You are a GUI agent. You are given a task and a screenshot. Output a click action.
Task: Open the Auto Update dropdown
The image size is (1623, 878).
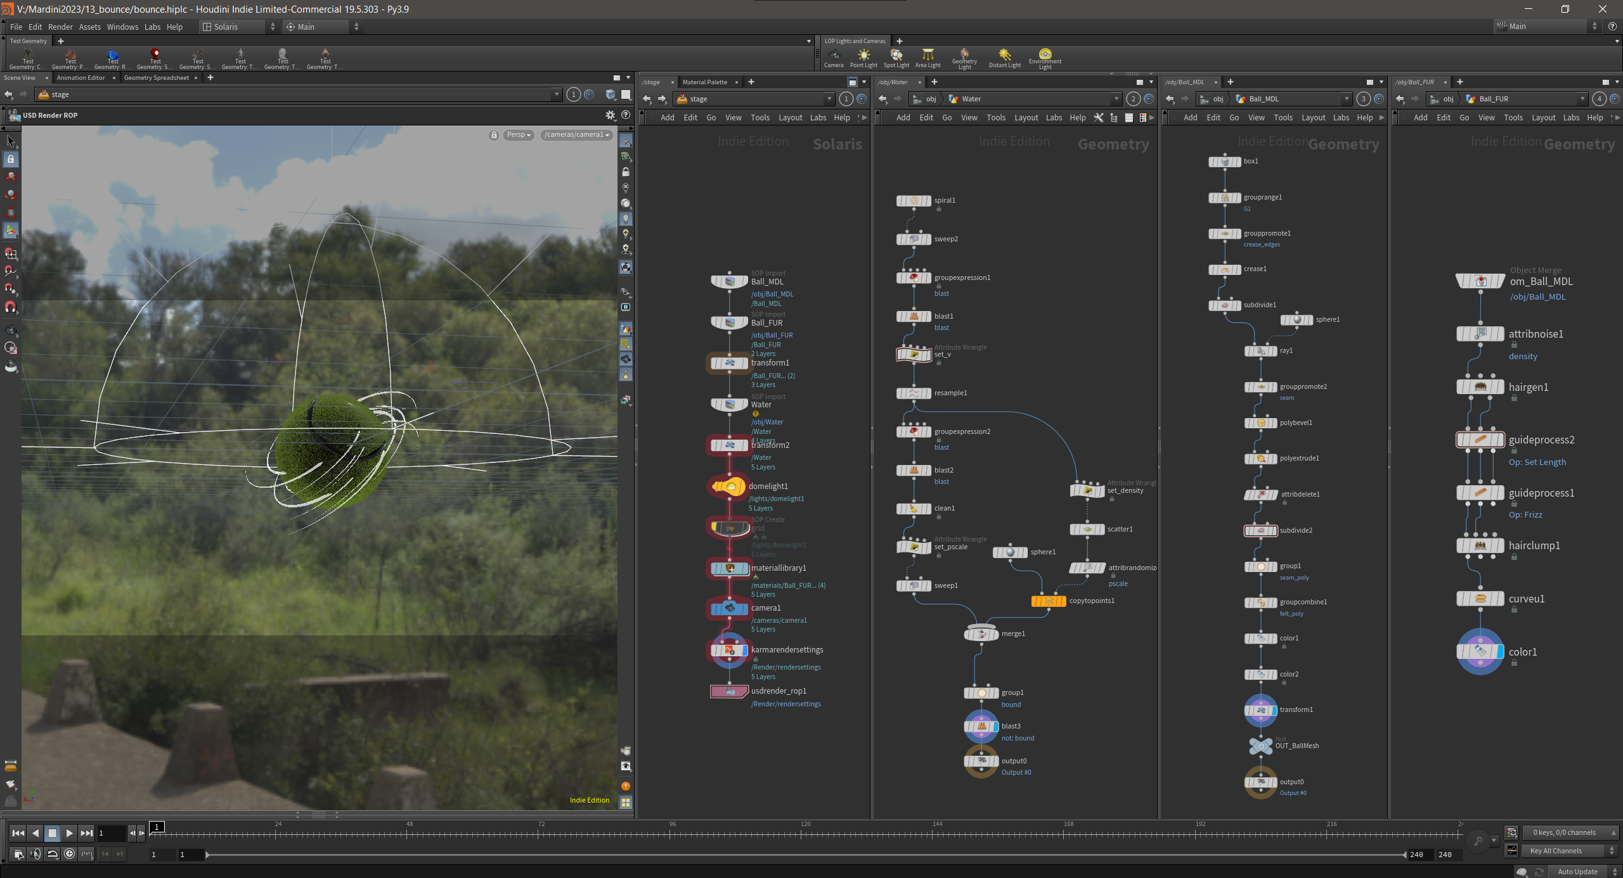pyautogui.click(x=1584, y=872)
